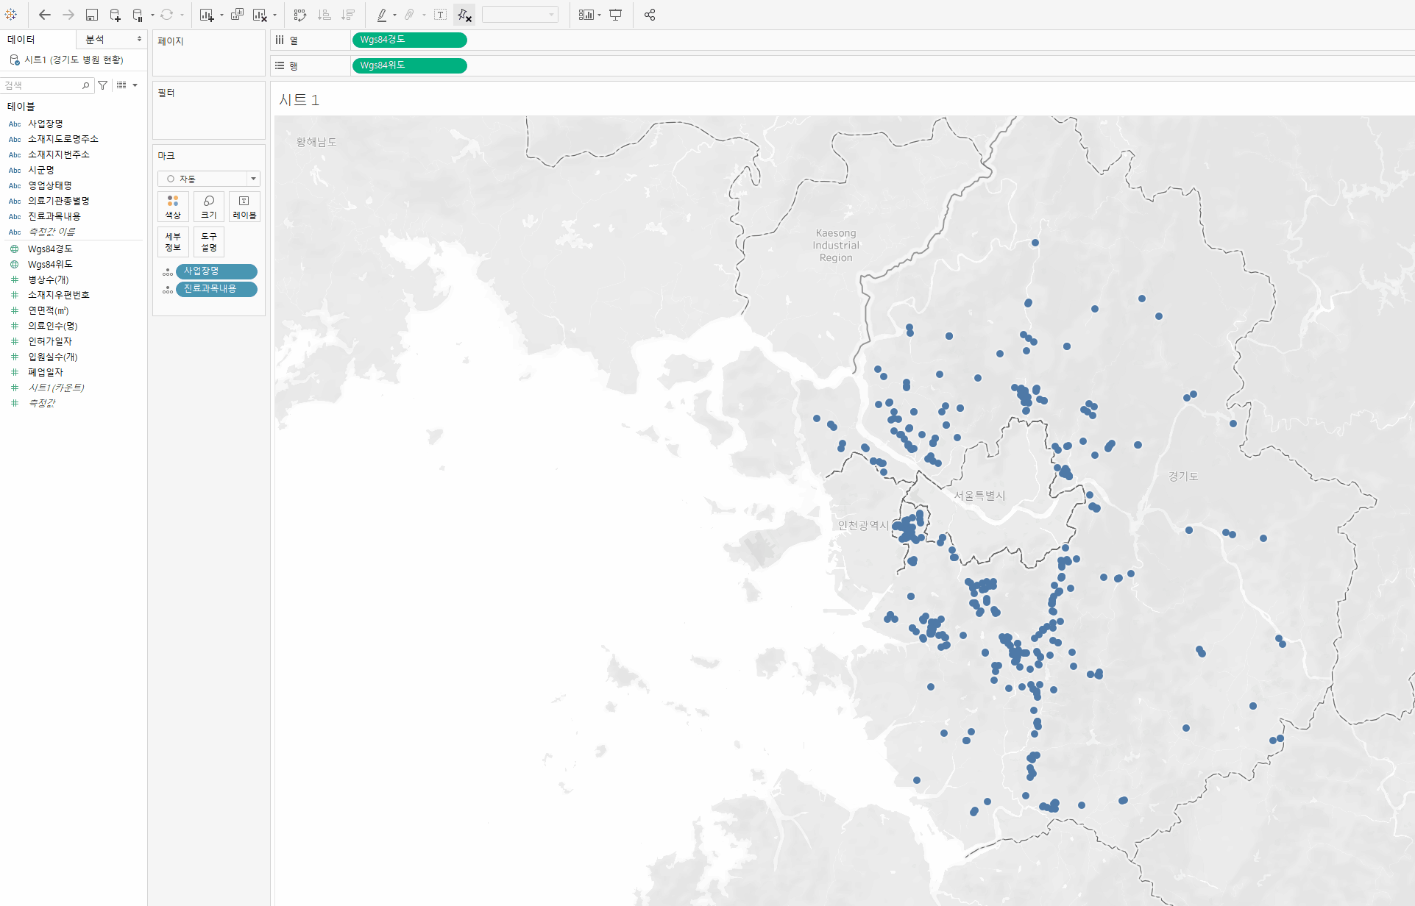
Task: Click the add new data source icon
Action: 116,15
